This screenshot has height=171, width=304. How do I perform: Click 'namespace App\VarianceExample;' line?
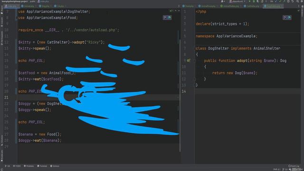(x=227, y=36)
